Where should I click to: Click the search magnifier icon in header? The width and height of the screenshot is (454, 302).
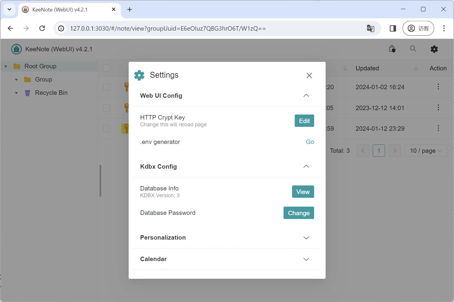pos(413,49)
